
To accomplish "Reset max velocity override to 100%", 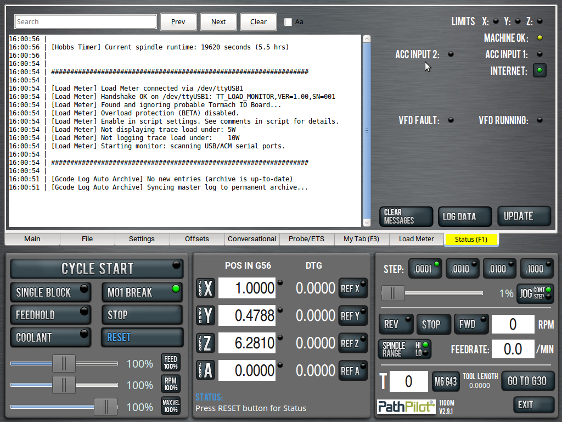I will pyautogui.click(x=171, y=406).
